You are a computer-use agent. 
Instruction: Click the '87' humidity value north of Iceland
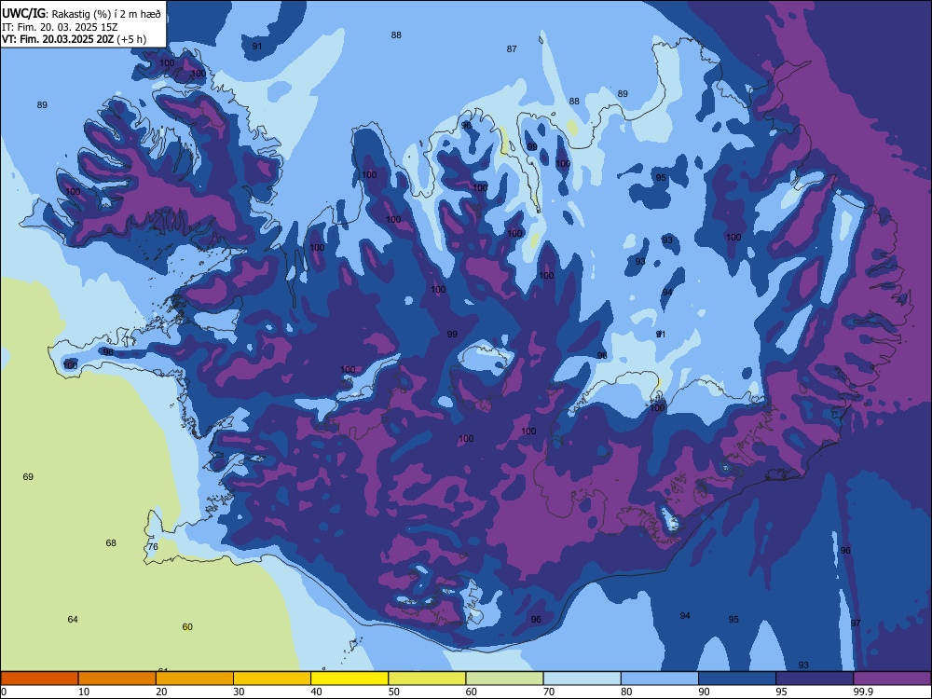[x=512, y=49]
